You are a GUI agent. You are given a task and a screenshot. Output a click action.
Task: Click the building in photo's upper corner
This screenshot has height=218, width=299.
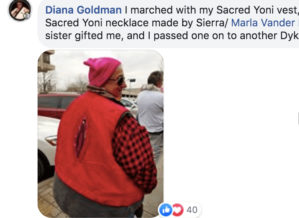[x=46, y=61]
